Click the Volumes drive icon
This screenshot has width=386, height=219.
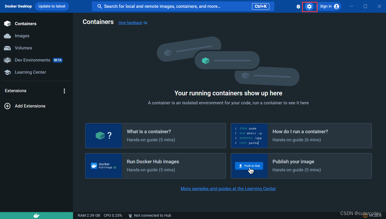coord(7,48)
